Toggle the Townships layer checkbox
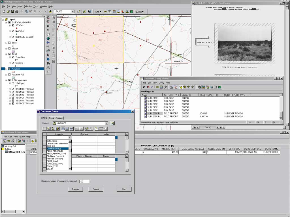 (x=13, y=57)
